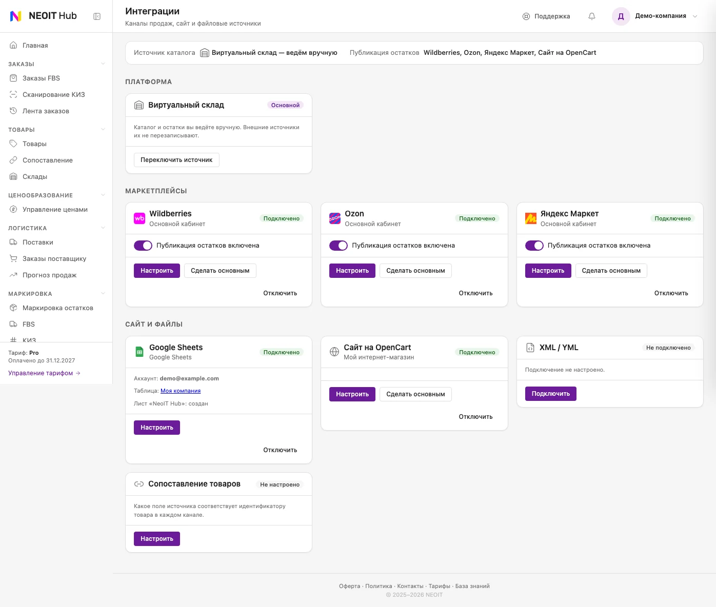Click Настроить on the Wildberries card
Screen dimensions: 716x607
(x=157, y=271)
